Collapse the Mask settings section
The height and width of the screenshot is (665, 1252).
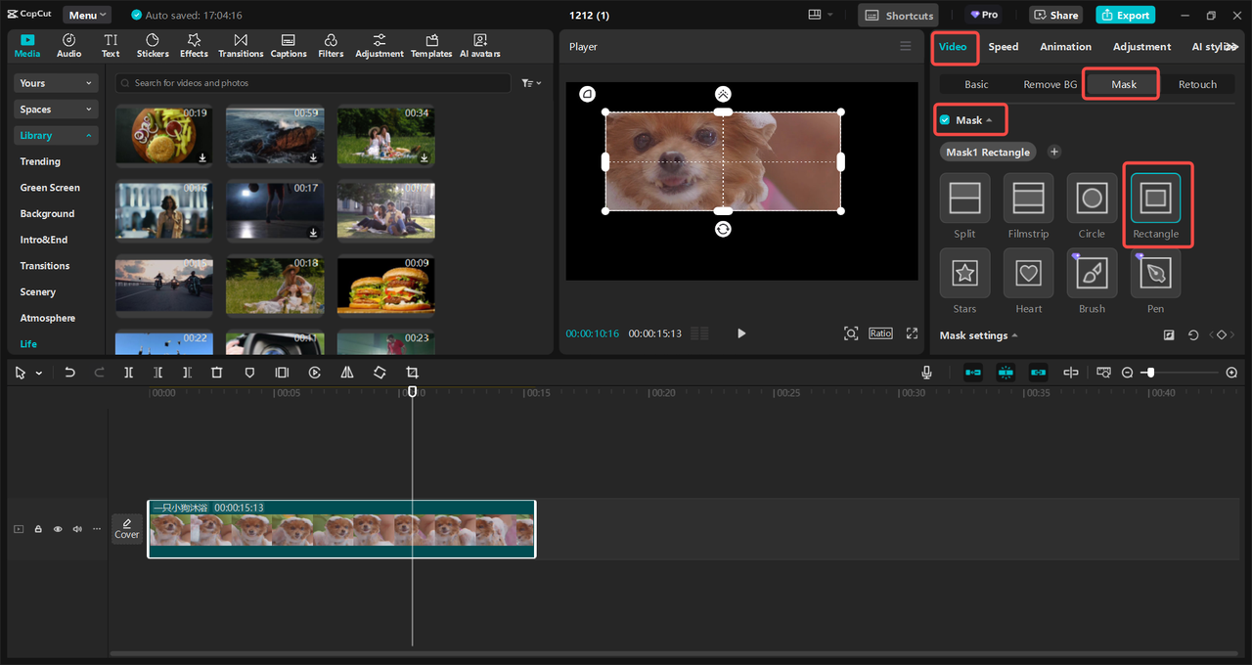pyautogui.click(x=978, y=335)
